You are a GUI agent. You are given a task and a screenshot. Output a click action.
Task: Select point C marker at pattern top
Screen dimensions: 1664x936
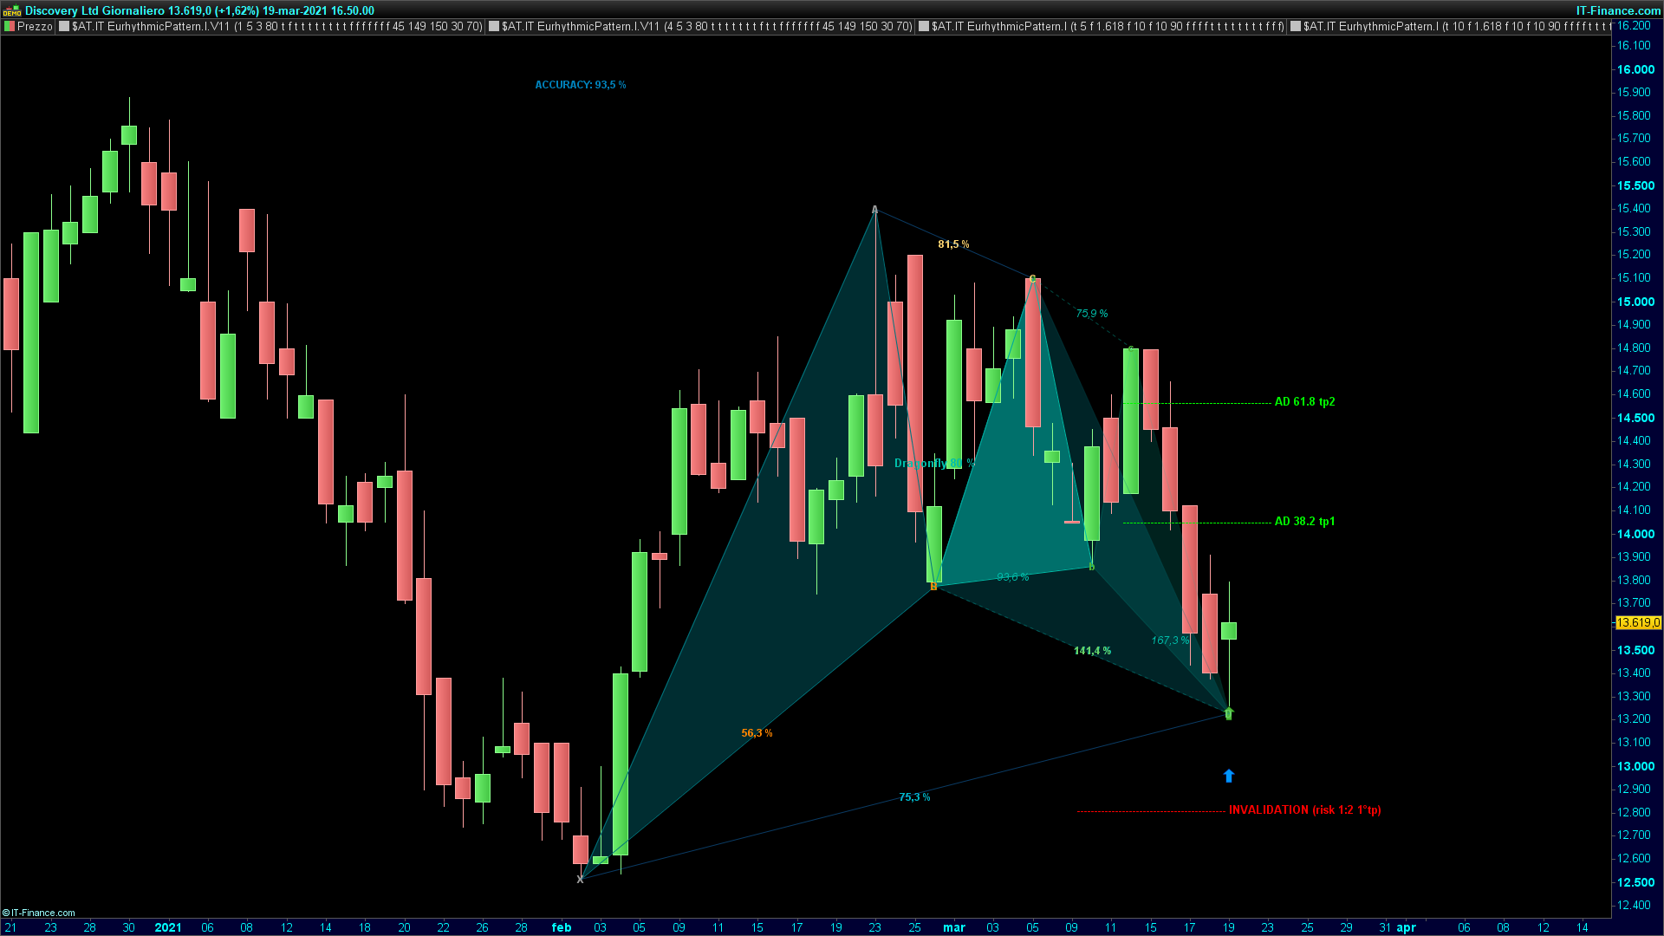1032,278
